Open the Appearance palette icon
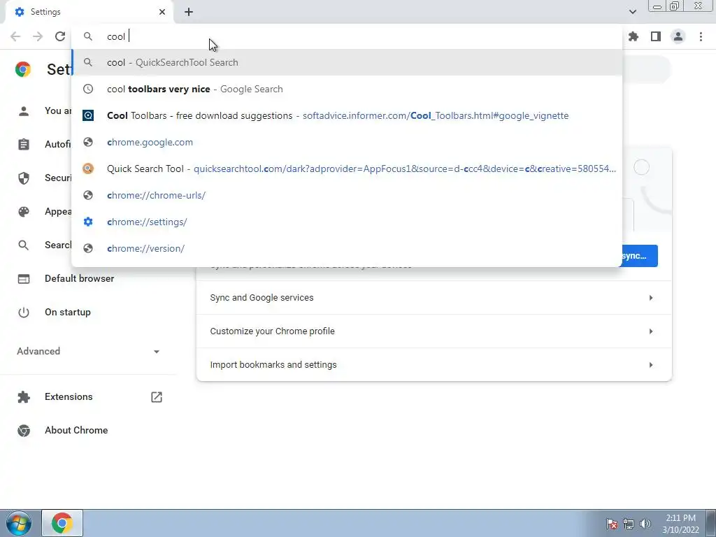 click(24, 211)
